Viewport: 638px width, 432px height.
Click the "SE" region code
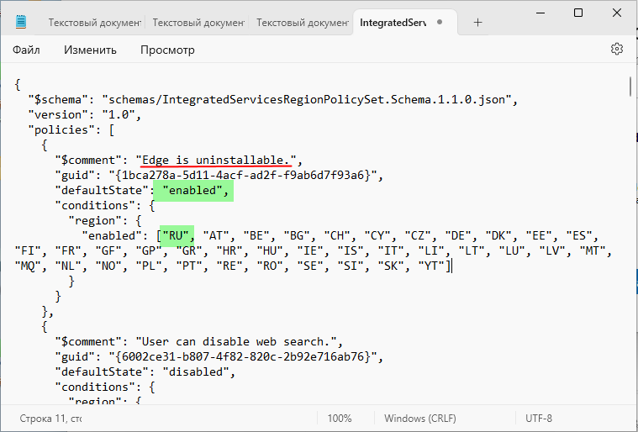(310, 266)
